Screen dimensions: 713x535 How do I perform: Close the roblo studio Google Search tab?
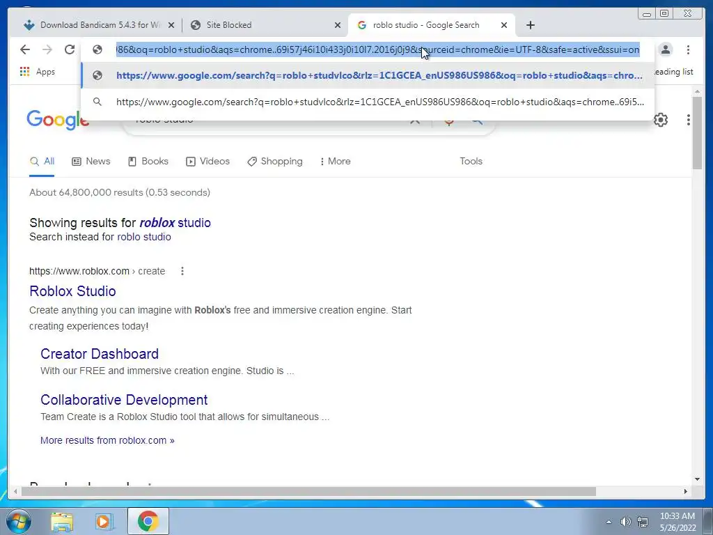point(504,26)
